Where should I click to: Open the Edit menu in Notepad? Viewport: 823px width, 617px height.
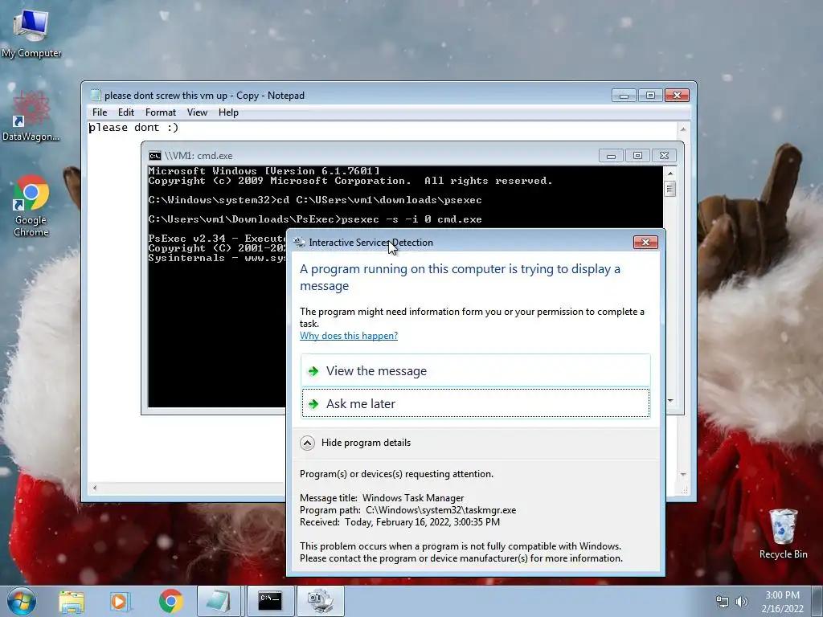(126, 112)
